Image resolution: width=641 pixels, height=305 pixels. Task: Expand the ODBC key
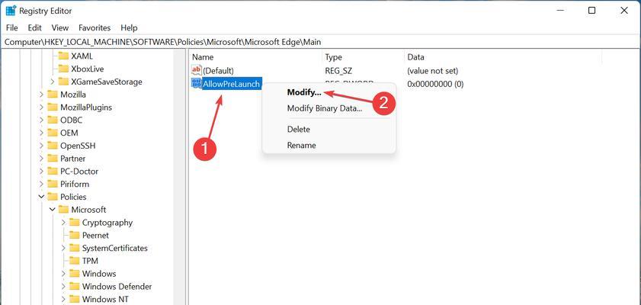pyautogui.click(x=41, y=120)
